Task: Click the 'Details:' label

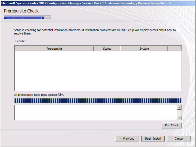Action: coord(20,41)
